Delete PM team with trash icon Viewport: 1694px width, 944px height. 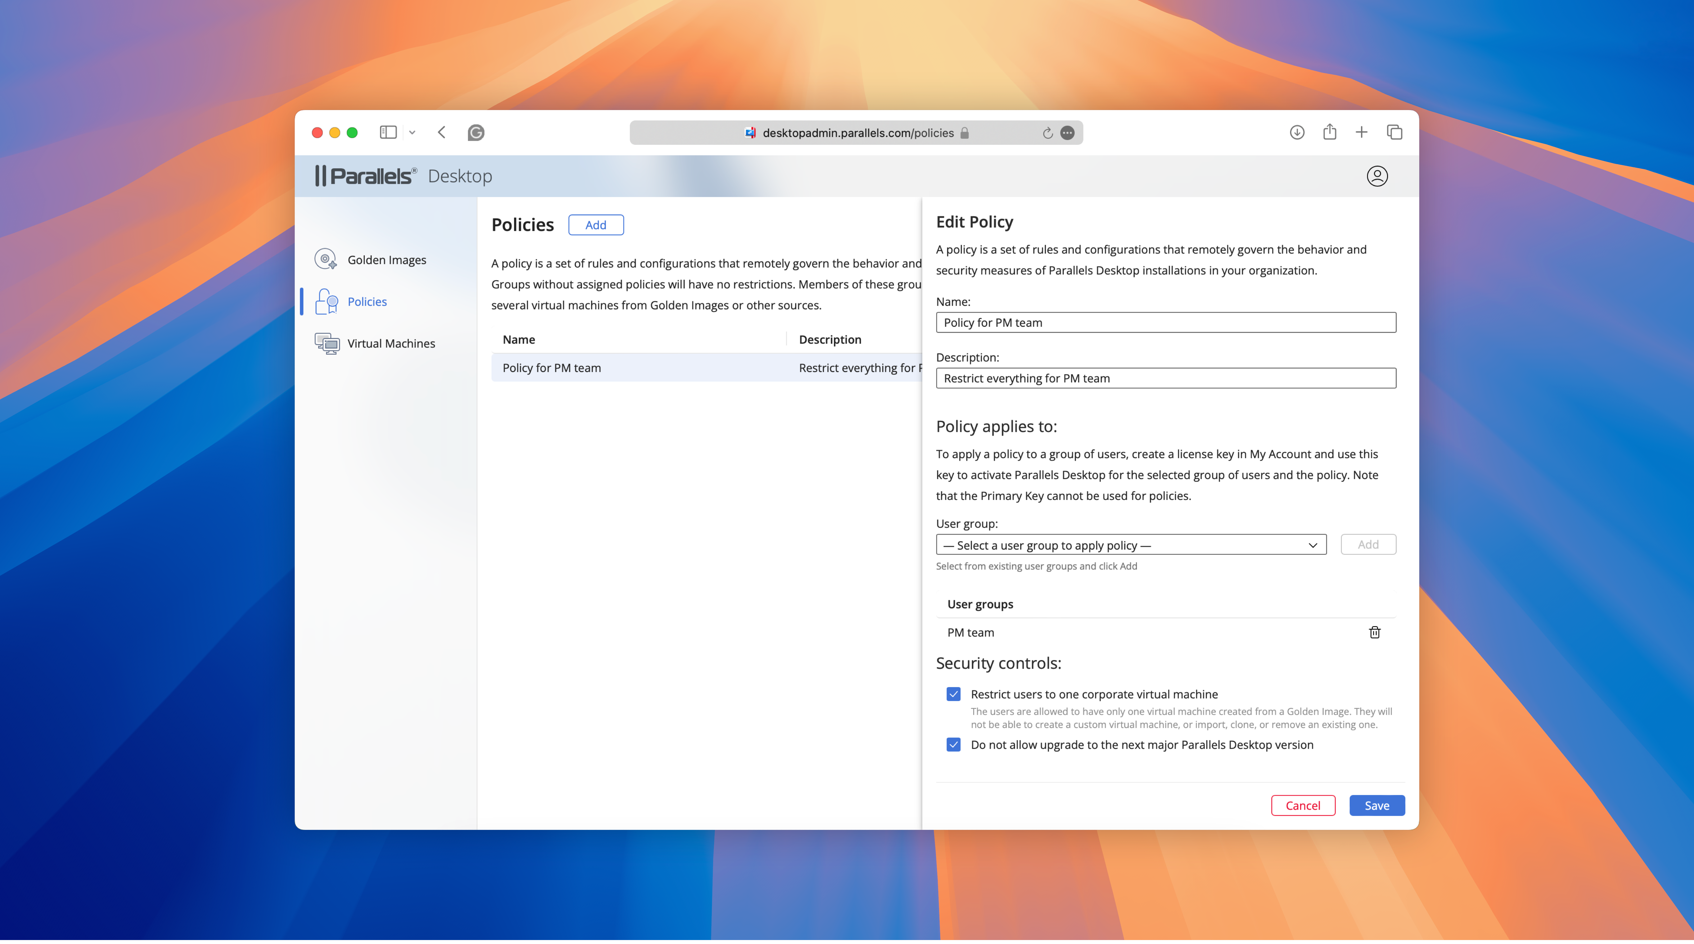[x=1375, y=633]
